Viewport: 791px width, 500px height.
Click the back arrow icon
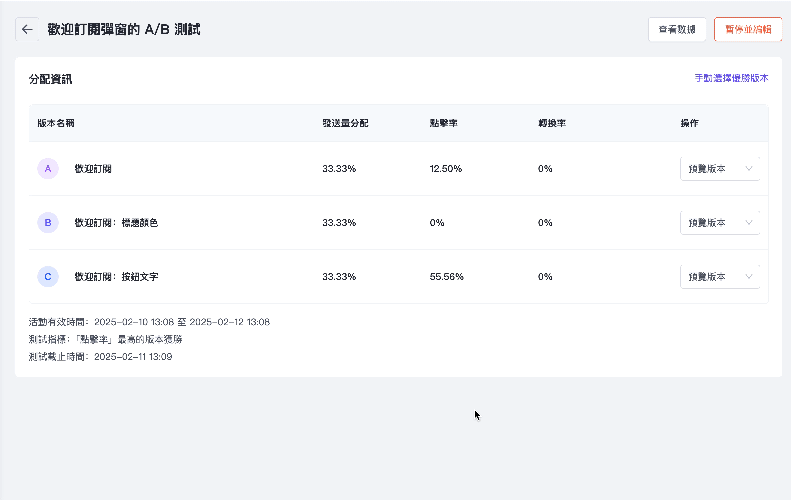pyautogui.click(x=27, y=29)
